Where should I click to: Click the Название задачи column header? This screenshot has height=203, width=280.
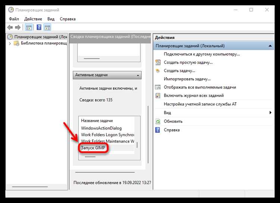[97, 121]
